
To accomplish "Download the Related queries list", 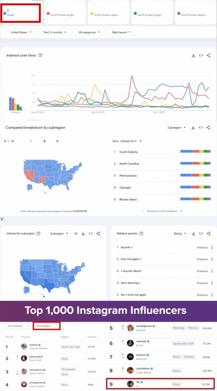I will [x=193, y=234].
